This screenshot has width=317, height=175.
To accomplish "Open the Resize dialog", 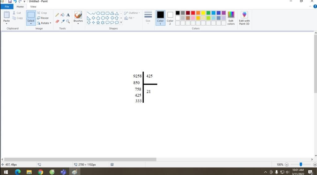I will coord(43,18).
